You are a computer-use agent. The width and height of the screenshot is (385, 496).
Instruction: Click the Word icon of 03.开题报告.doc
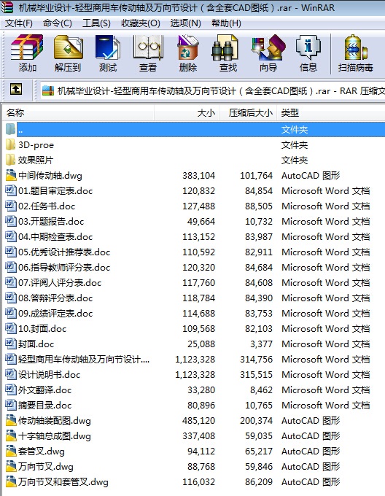[11, 221]
